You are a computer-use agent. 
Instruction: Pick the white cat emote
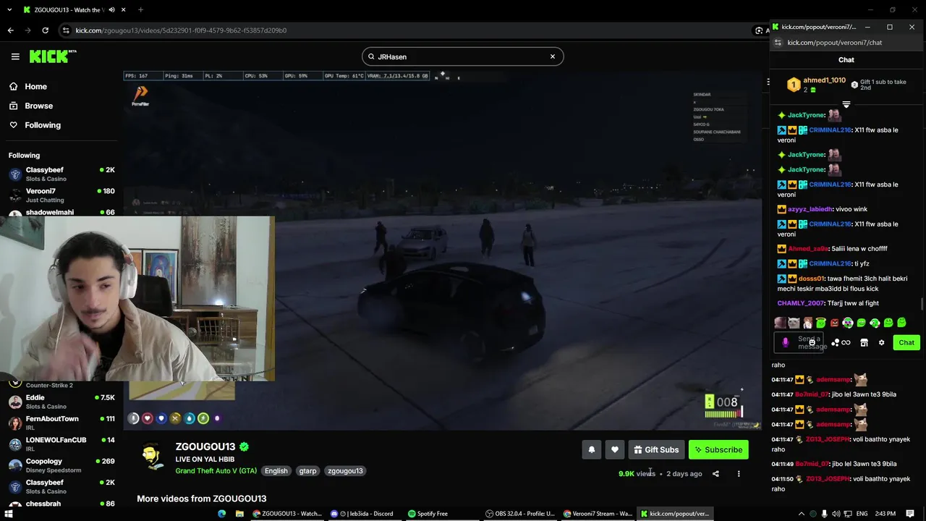pos(794,323)
